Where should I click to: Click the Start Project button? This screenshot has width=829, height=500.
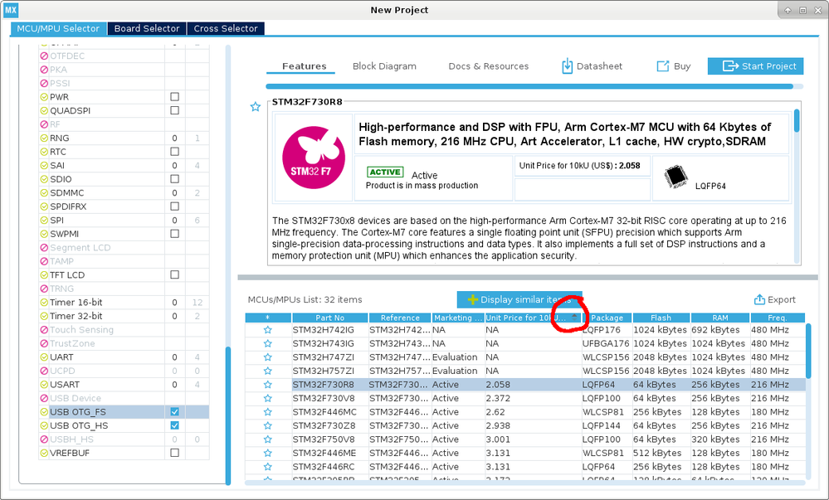755,66
